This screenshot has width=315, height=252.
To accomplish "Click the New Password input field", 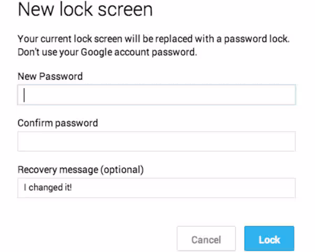I will tap(156, 95).
